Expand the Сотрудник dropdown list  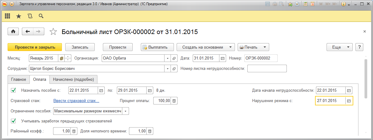pyautogui.click(x=168, y=69)
